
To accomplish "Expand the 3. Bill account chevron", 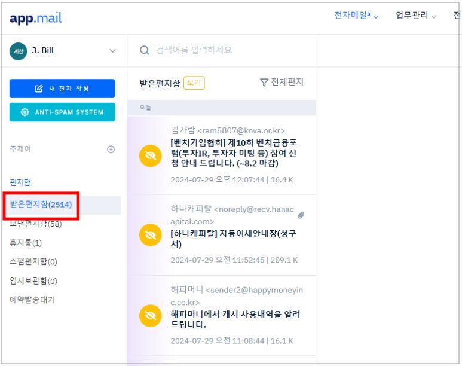I will [112, 51].
